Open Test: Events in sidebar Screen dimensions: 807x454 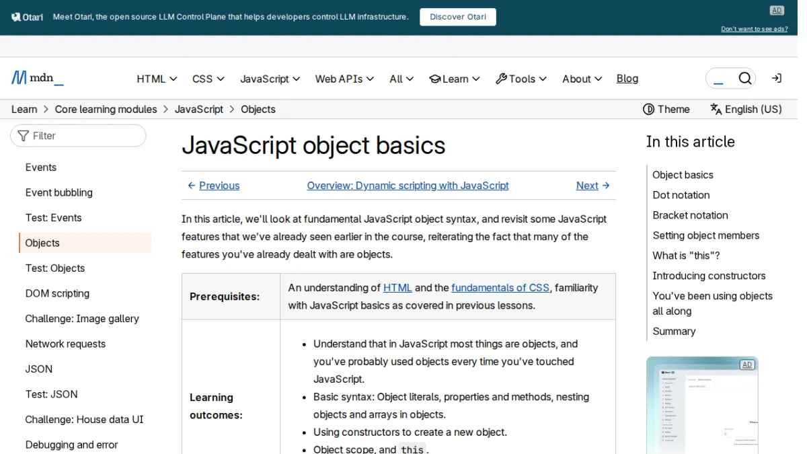coord(54,218)
